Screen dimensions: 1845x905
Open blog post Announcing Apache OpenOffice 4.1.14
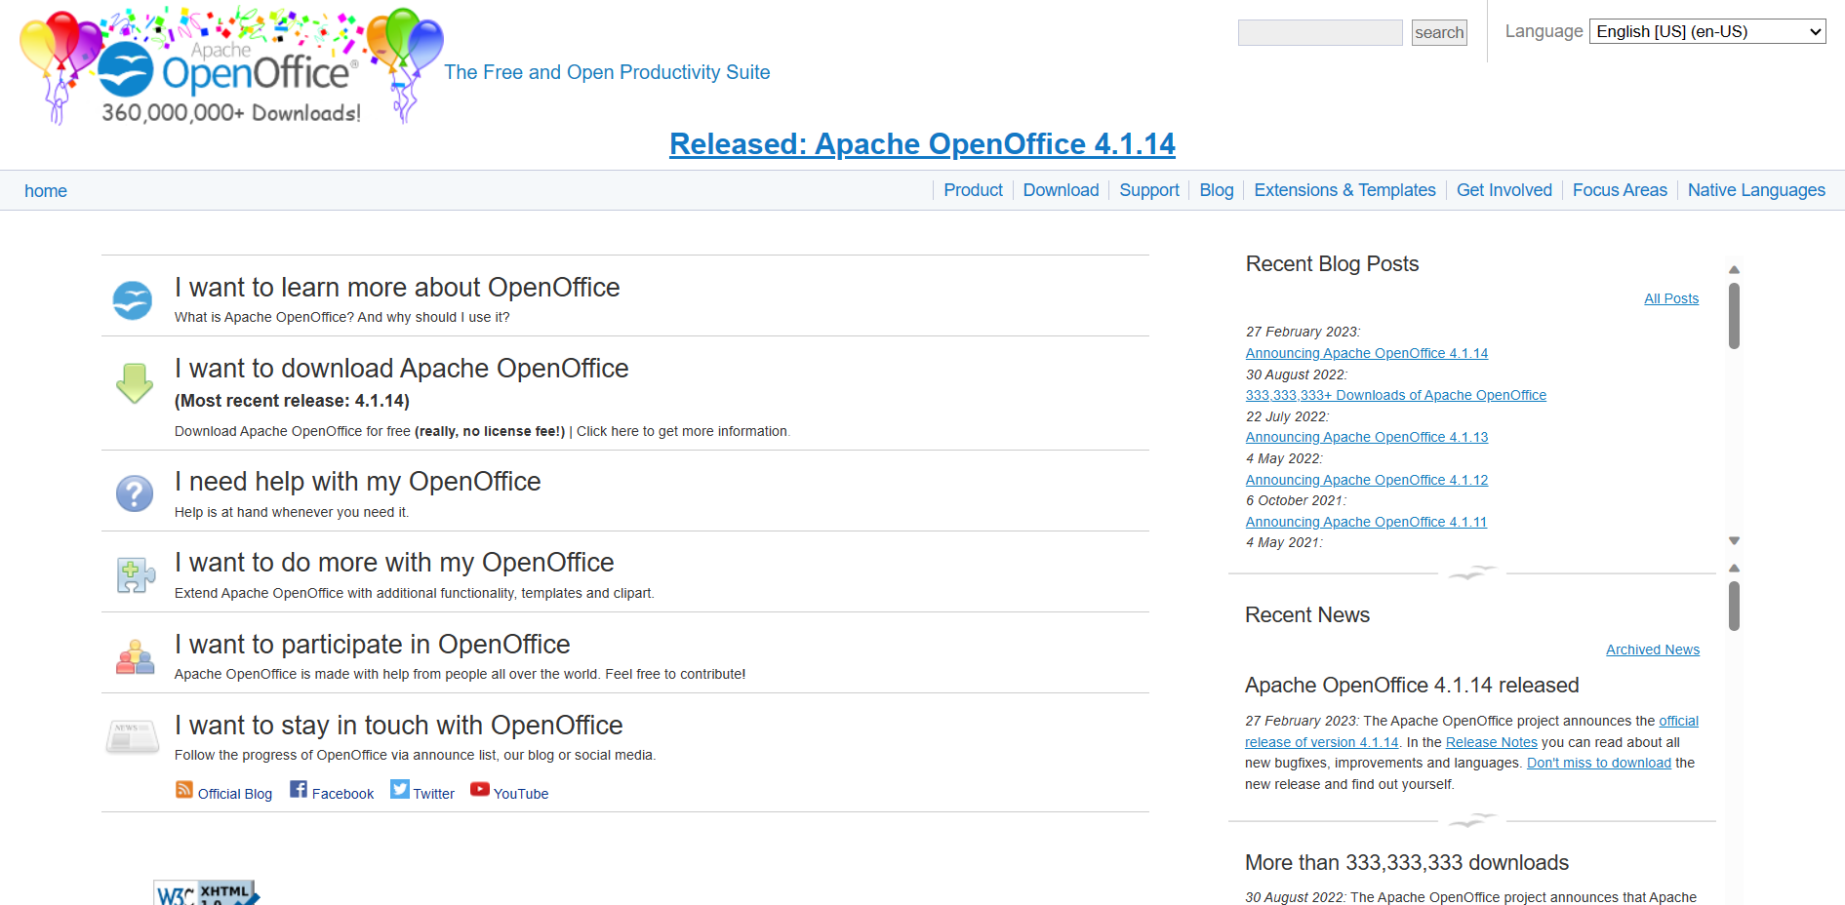pos(1367,353)
